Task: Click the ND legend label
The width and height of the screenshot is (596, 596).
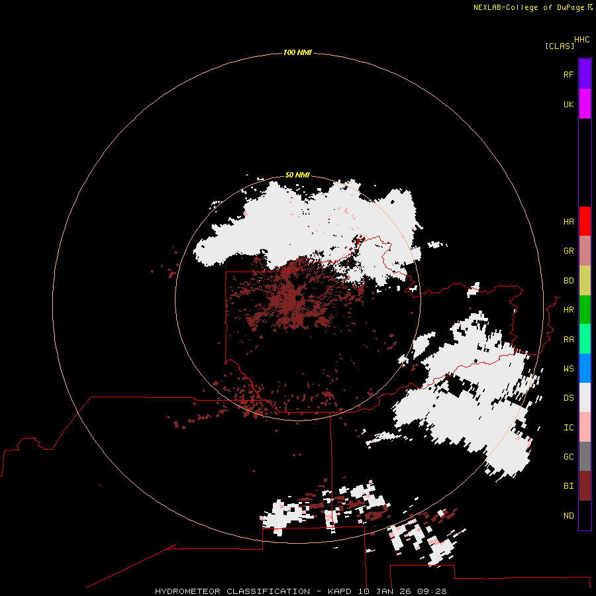Action: click(x=568, y=516)
